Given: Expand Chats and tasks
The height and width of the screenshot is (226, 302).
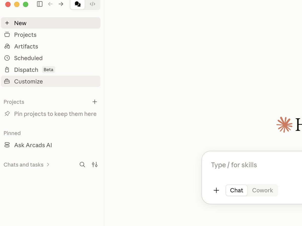Looking at the screenshot, I should click(x=26, y=165).
